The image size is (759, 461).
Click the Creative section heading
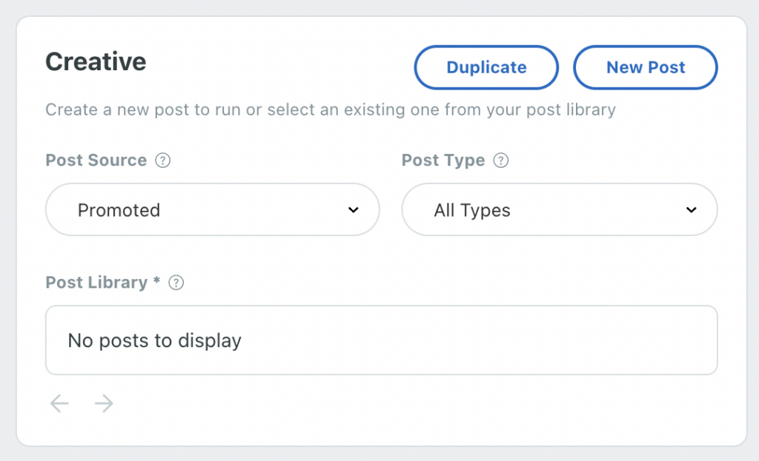(96, 62)
